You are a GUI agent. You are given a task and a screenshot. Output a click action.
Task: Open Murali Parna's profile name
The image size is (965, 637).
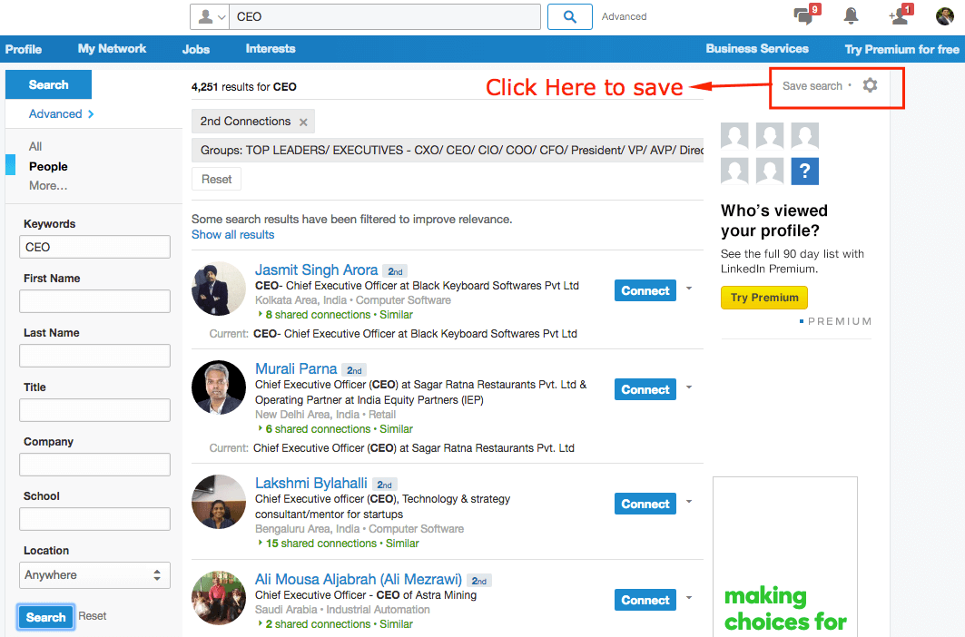point(296,368)
